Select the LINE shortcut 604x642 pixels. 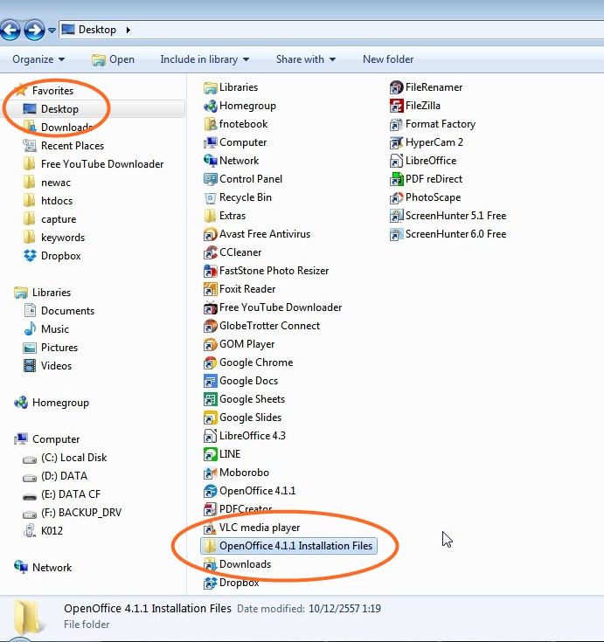(x=222, y=454)
